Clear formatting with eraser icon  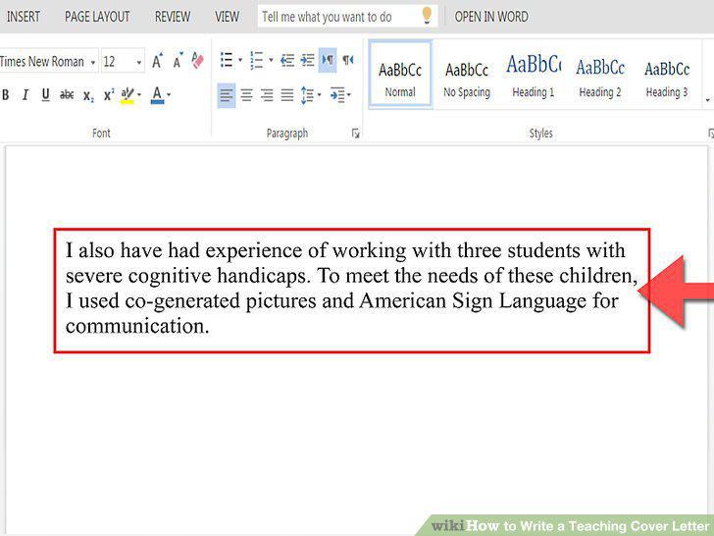click(197, 60)
